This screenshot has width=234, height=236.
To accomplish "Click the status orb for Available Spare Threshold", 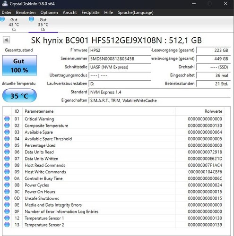I will tap(7, 139).
